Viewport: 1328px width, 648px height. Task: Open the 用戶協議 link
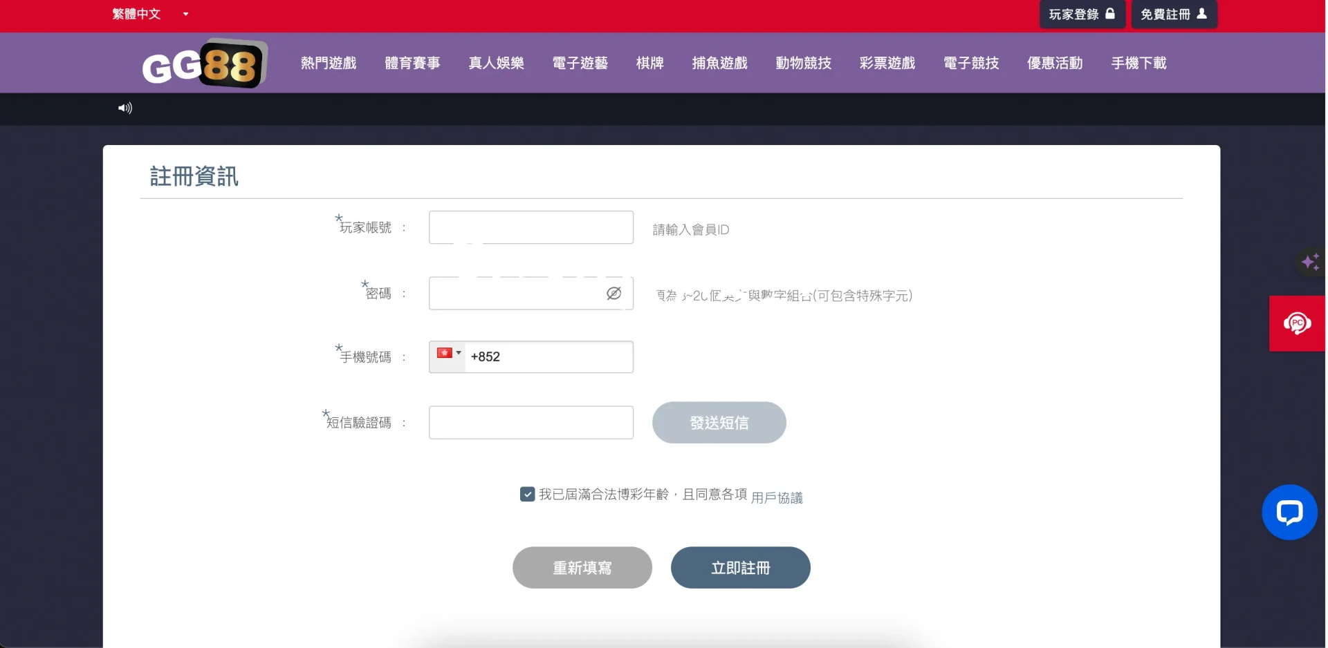click(x=777, y=497)
